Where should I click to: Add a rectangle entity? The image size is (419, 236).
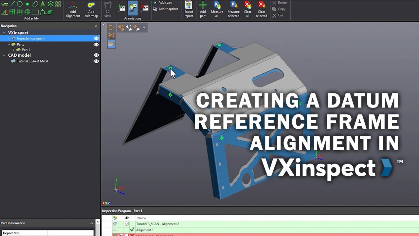tap(35, 12)
